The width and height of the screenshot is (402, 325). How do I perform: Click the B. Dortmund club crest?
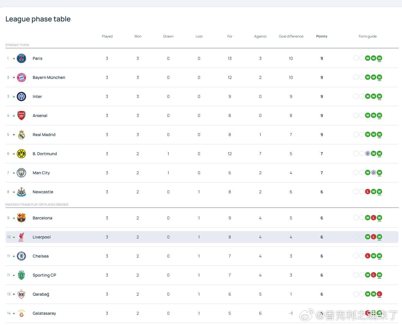click(21, 154)
